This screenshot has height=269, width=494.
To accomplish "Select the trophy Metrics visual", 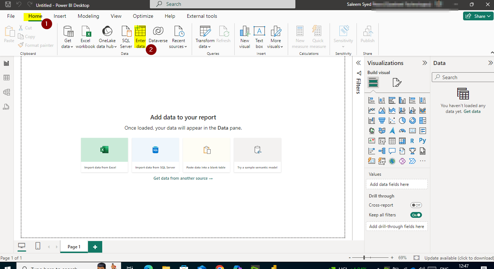I will 412,151.
